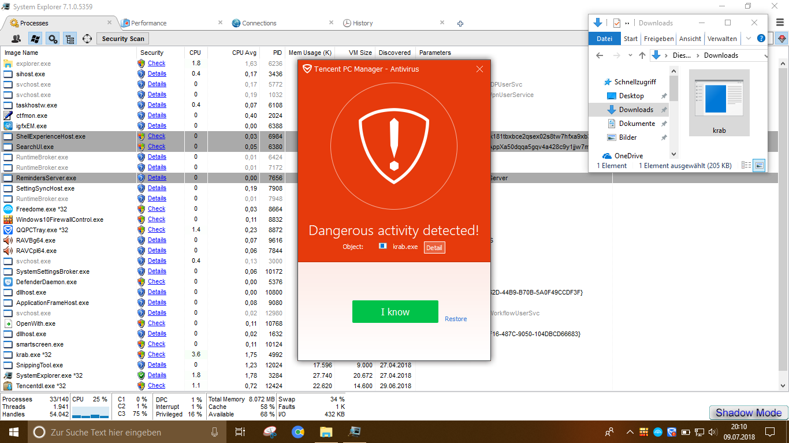
Task: Open the Datei menu in Explorer
Action: (x=604, y=39)
